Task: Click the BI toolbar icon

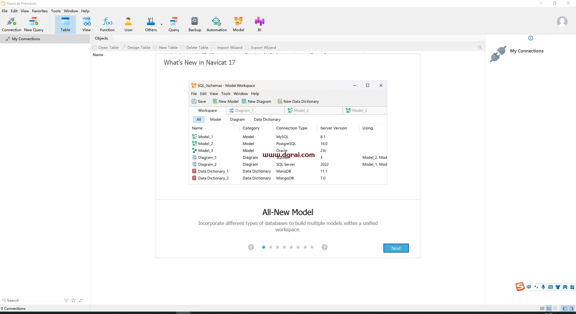Action: pos(259,24)
